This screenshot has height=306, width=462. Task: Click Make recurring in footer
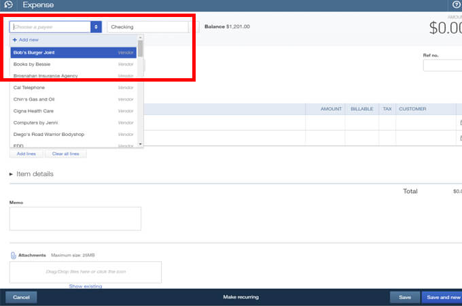point(241,297)
